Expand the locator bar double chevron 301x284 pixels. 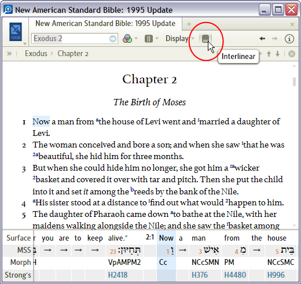9,53
